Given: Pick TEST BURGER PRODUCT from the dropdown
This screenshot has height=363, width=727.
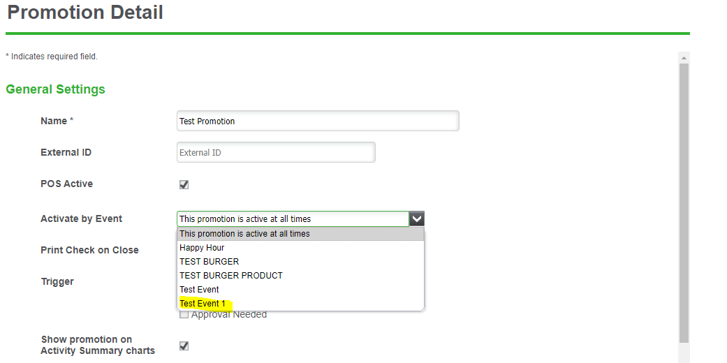Looking at the screenshot, I should coord(230,276).
